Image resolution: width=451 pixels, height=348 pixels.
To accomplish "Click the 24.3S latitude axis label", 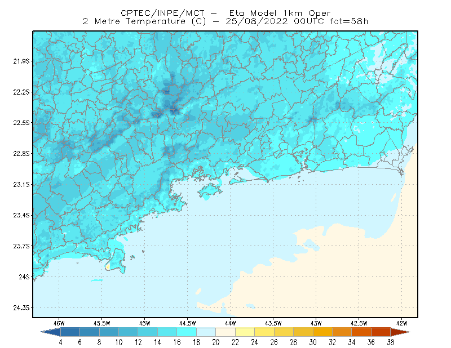I will pyautogui.click(x=21, y=308).
